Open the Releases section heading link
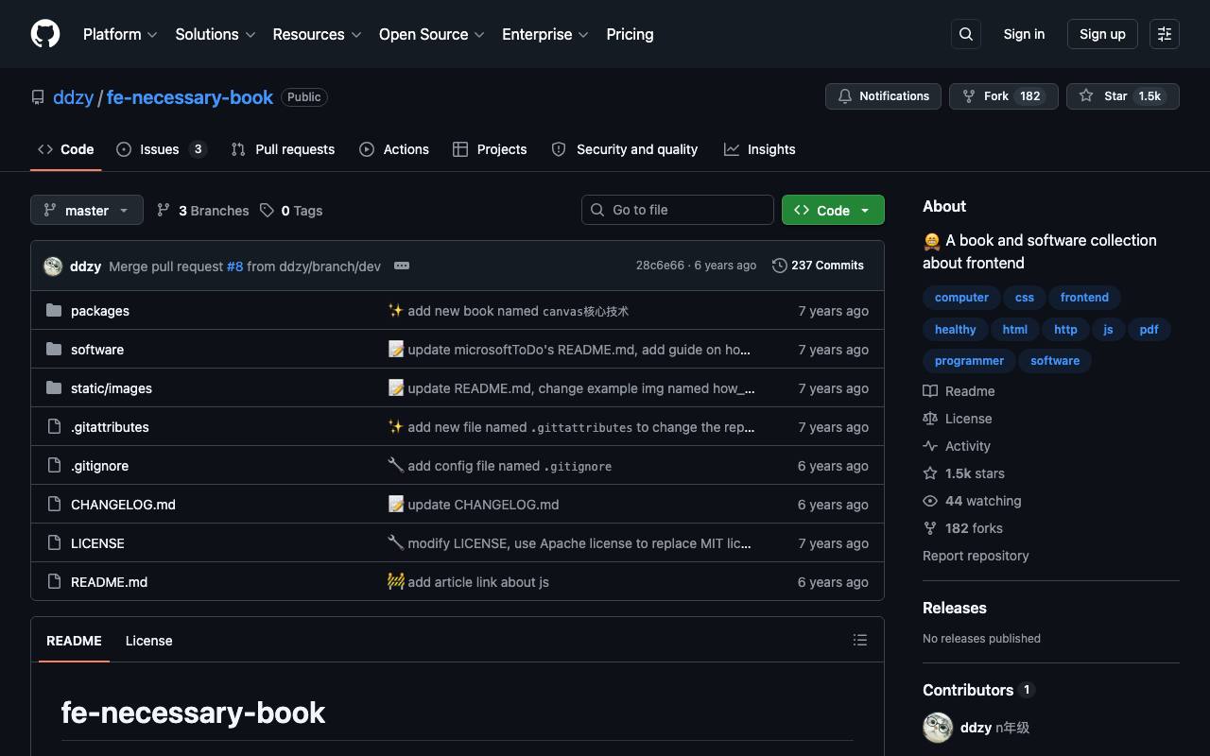 click(955, 608)
